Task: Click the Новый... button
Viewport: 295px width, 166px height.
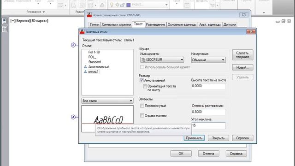Action: 242,67
